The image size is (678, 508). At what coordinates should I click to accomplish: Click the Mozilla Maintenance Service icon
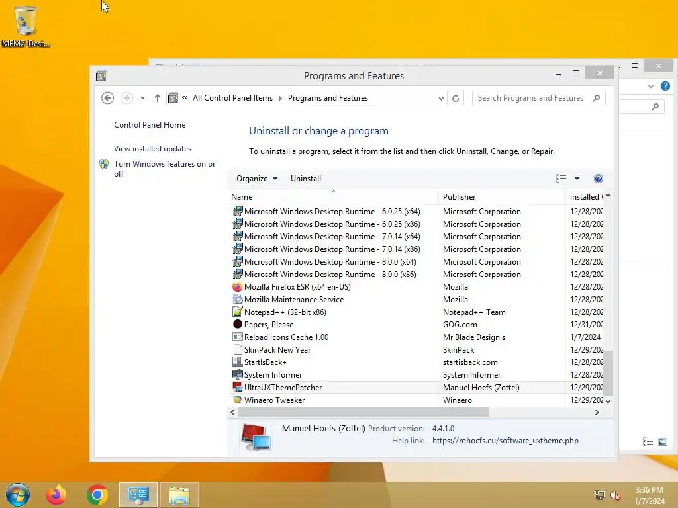pos(238,300)
